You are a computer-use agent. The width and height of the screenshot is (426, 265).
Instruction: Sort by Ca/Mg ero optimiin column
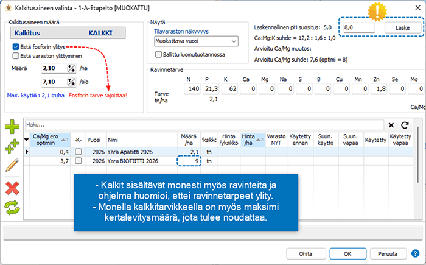click(x=46, y=140)
